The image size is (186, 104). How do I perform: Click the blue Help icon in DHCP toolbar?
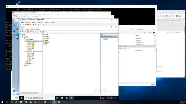pos(41,31)
